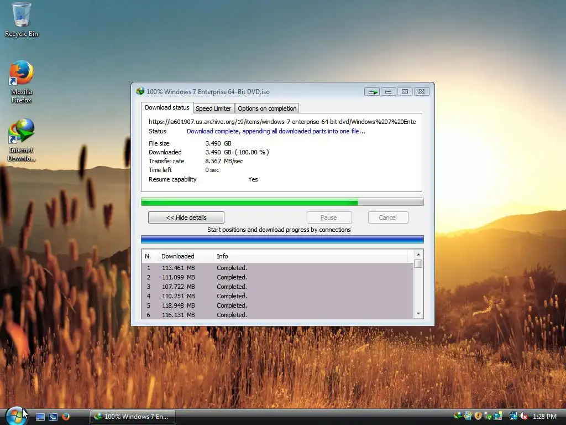Click the Downloaded value with 100.00 %

[x=237, y=152]
